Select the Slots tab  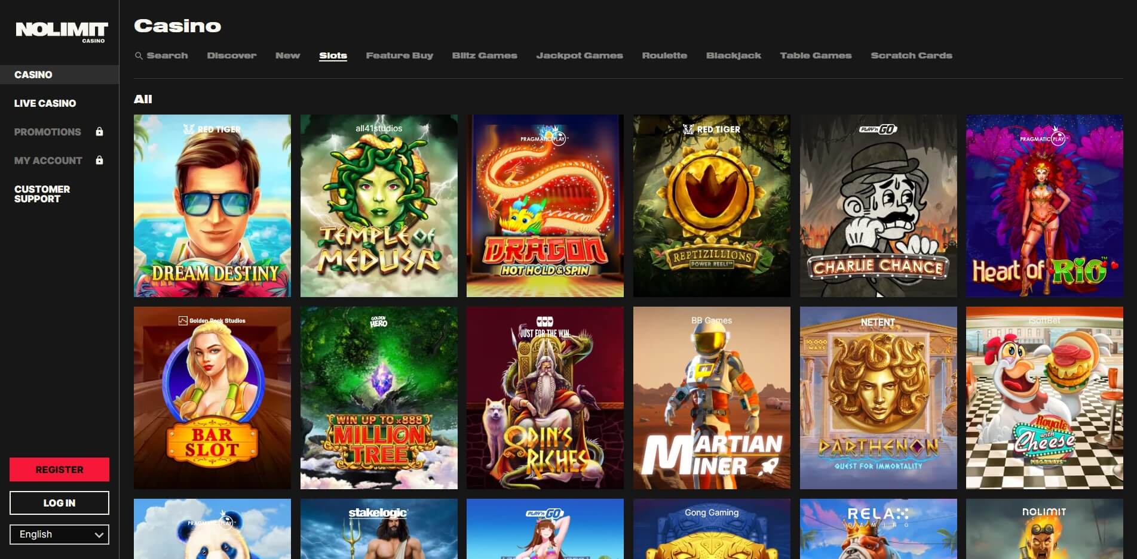333,55
